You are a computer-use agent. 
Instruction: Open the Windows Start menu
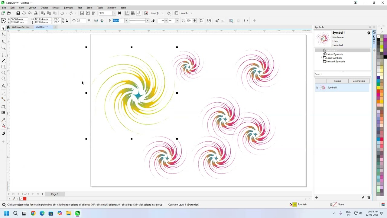6,213
